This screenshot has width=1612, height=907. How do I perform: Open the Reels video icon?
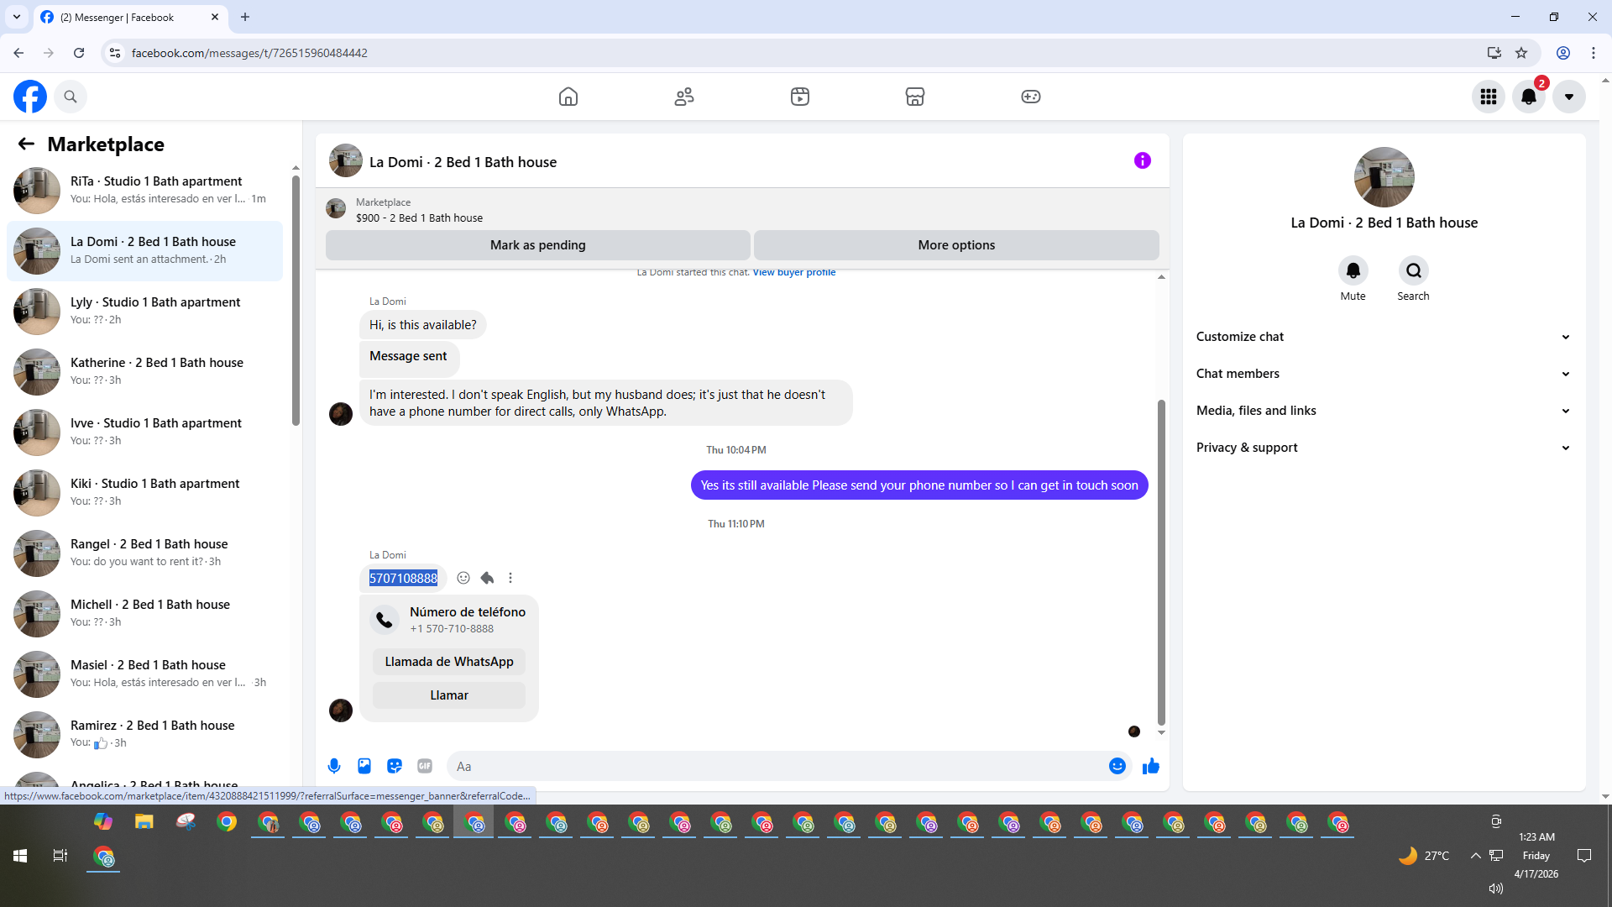800,97
